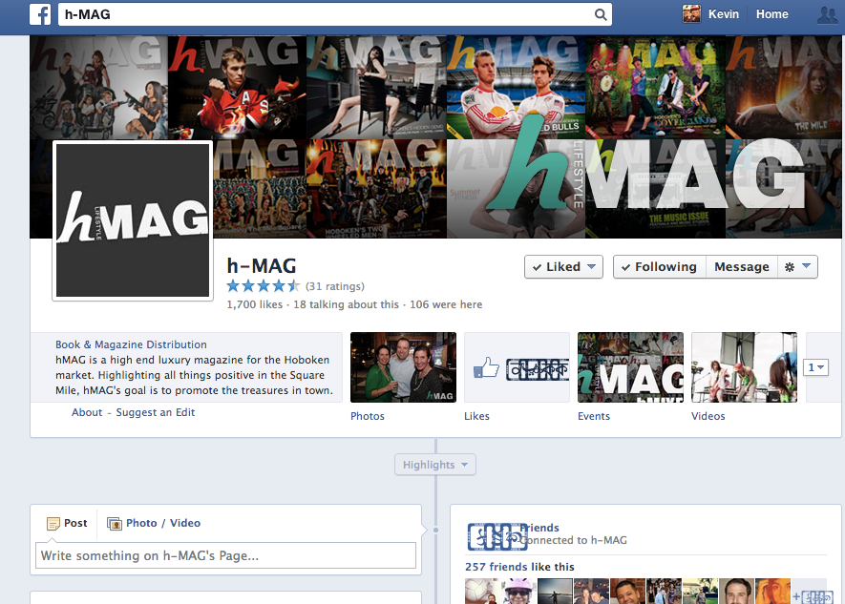Click the pink-helmet friend avatar
This screenshot has width=845, height=604.
click(x=518, y=591)
